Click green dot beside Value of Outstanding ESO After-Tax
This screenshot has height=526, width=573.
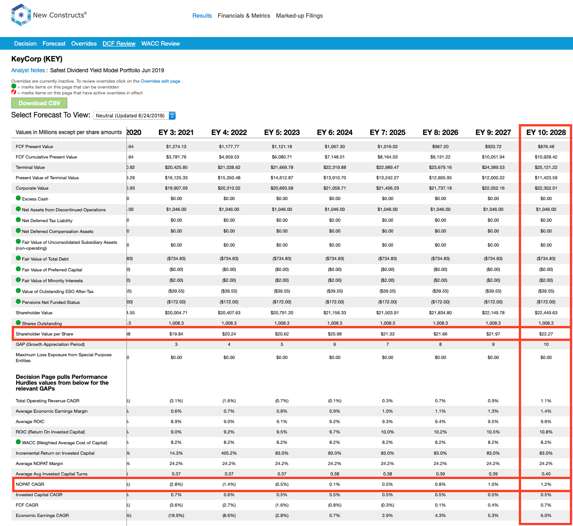click(x=19, y=291)
